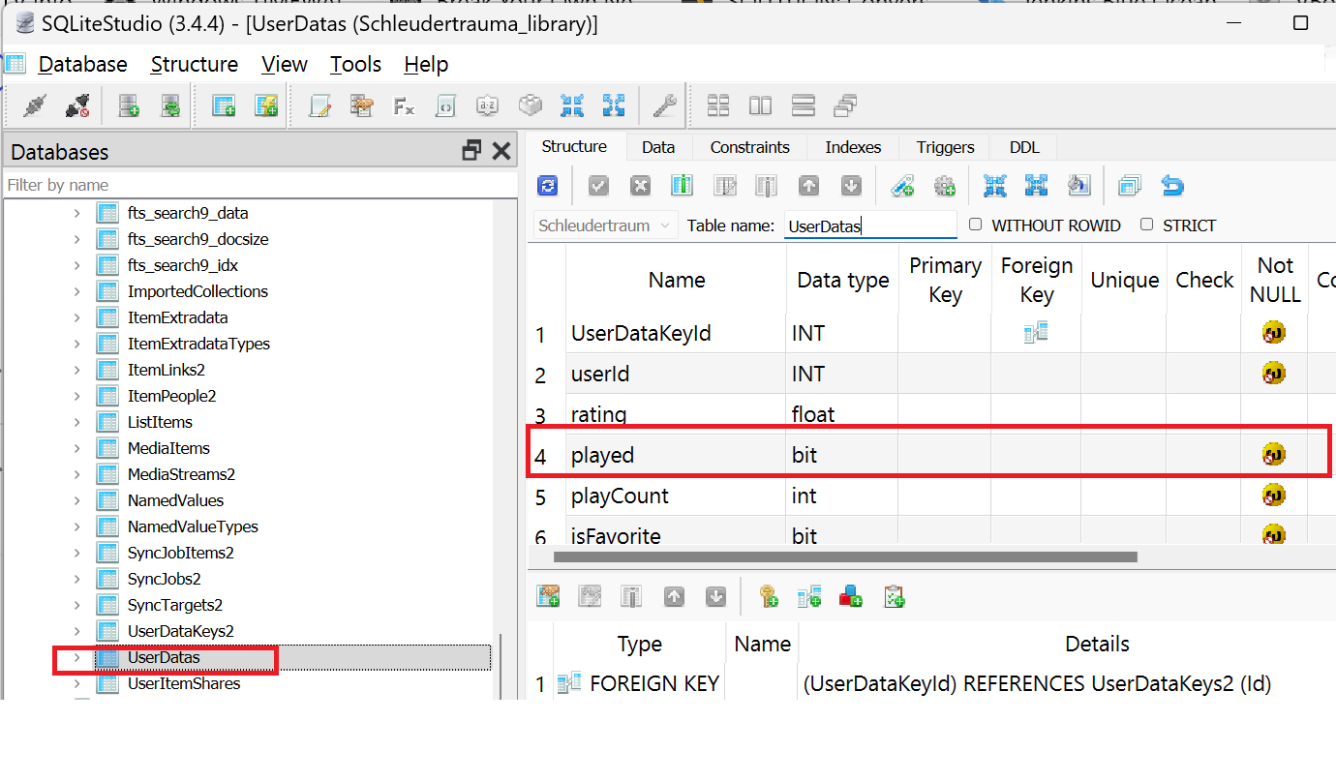This screenshot has width=1336, height=782.
Task: Expand the ImportedCollections tree node
Action: click(77, 291)
